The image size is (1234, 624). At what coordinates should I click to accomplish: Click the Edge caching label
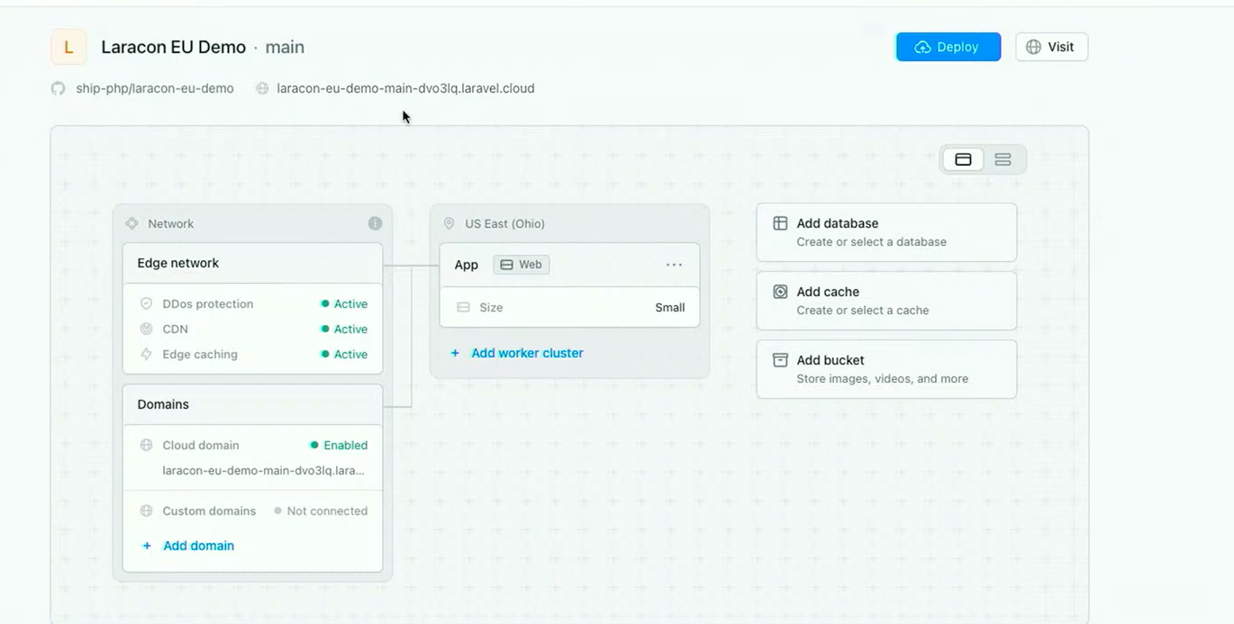[200, 354]
